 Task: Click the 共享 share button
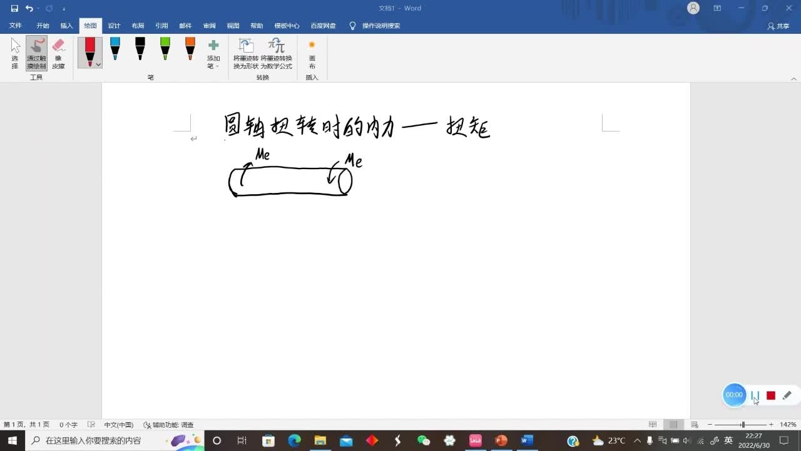778,26
